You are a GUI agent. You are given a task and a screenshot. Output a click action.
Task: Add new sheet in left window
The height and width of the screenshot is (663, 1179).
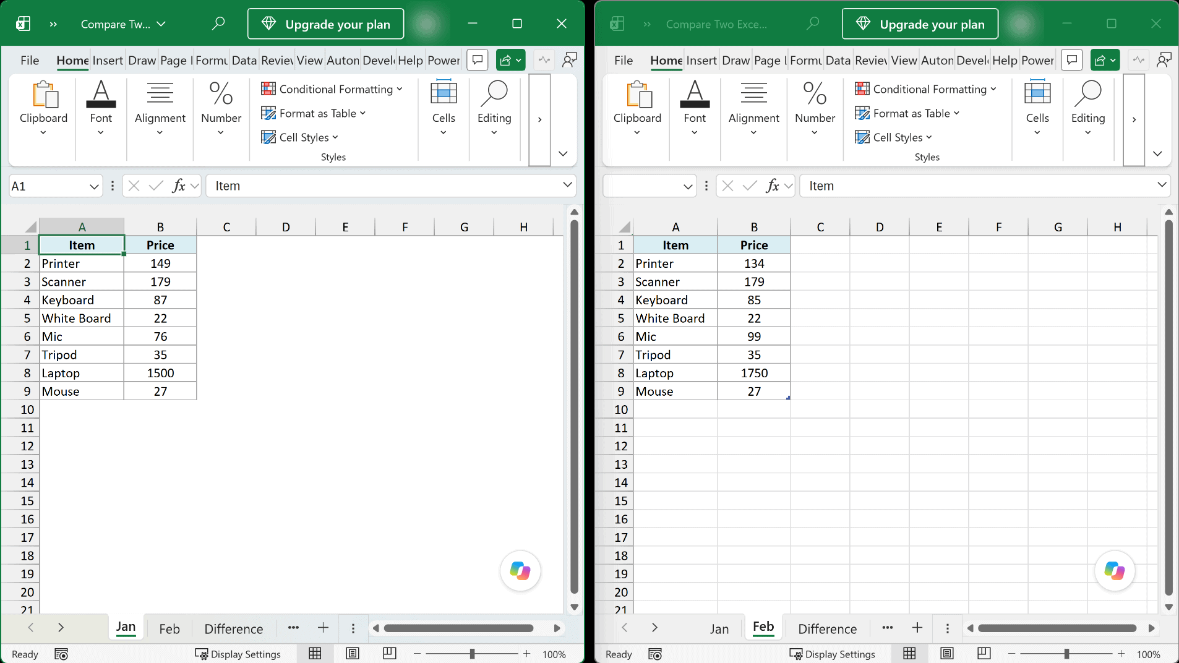pos(323,628)
